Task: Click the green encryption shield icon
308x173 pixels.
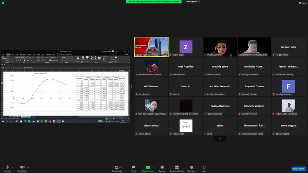Action: [3, 3]
